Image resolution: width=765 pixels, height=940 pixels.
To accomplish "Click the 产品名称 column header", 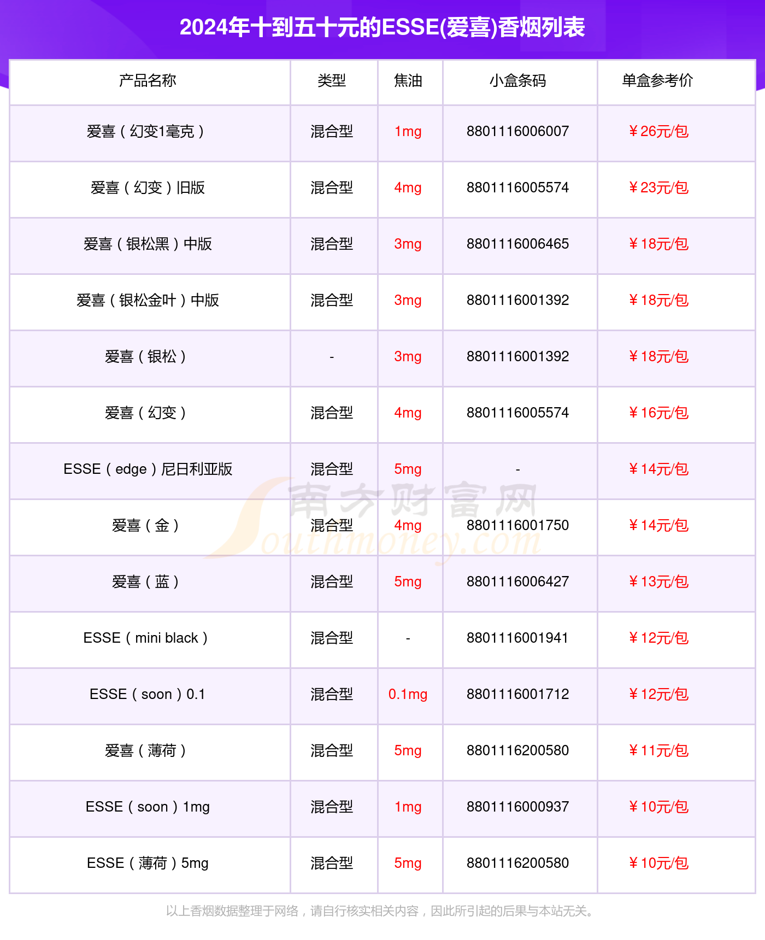I will tap(148, 81).
